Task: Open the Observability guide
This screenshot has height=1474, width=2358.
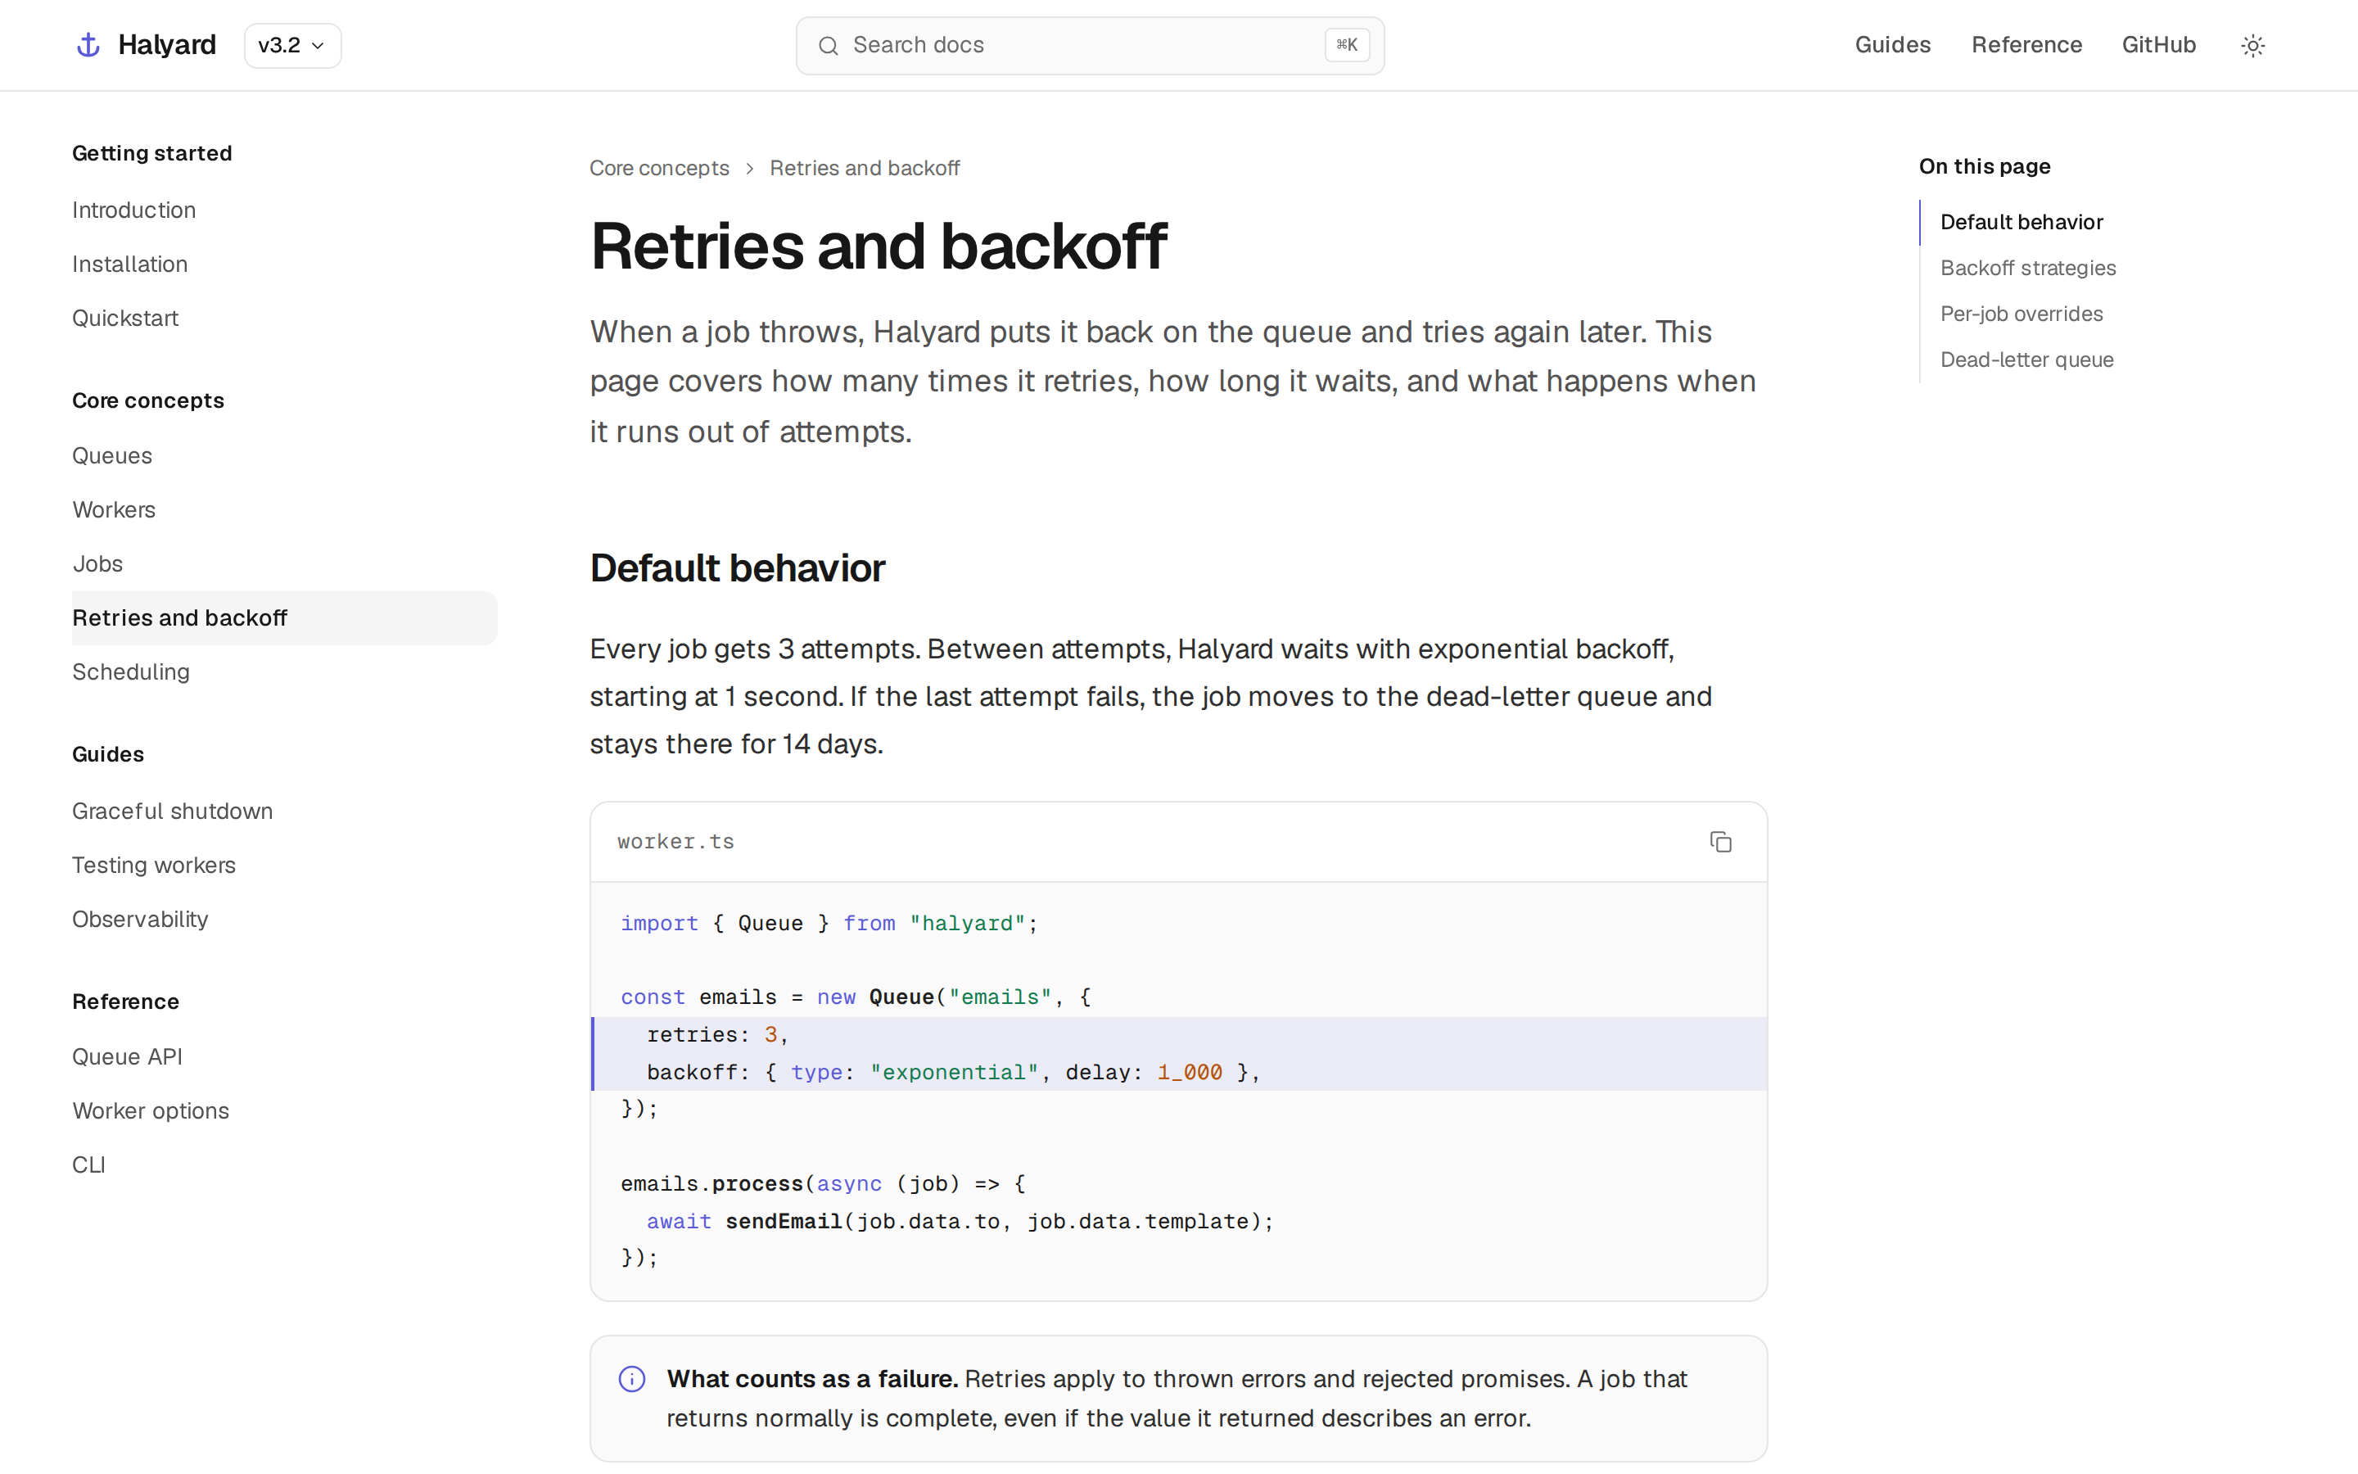Action: 140,920
